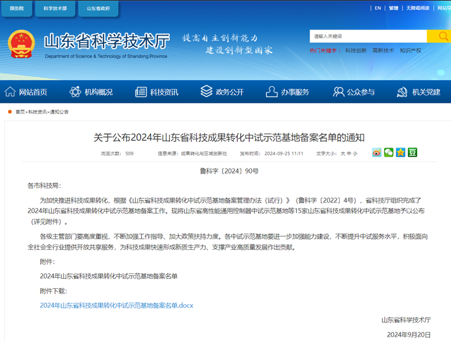
Task: Click the attachment heading 附件下载
Action: point(53,291)
